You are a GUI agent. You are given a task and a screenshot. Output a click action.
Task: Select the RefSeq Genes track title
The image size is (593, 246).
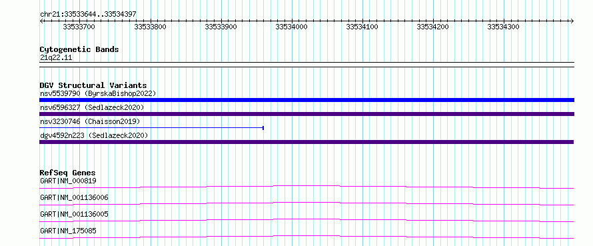point(68,173)
